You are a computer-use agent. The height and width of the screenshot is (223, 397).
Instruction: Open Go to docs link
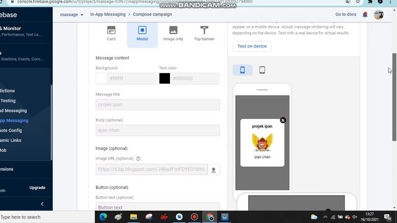click(346, 14)
